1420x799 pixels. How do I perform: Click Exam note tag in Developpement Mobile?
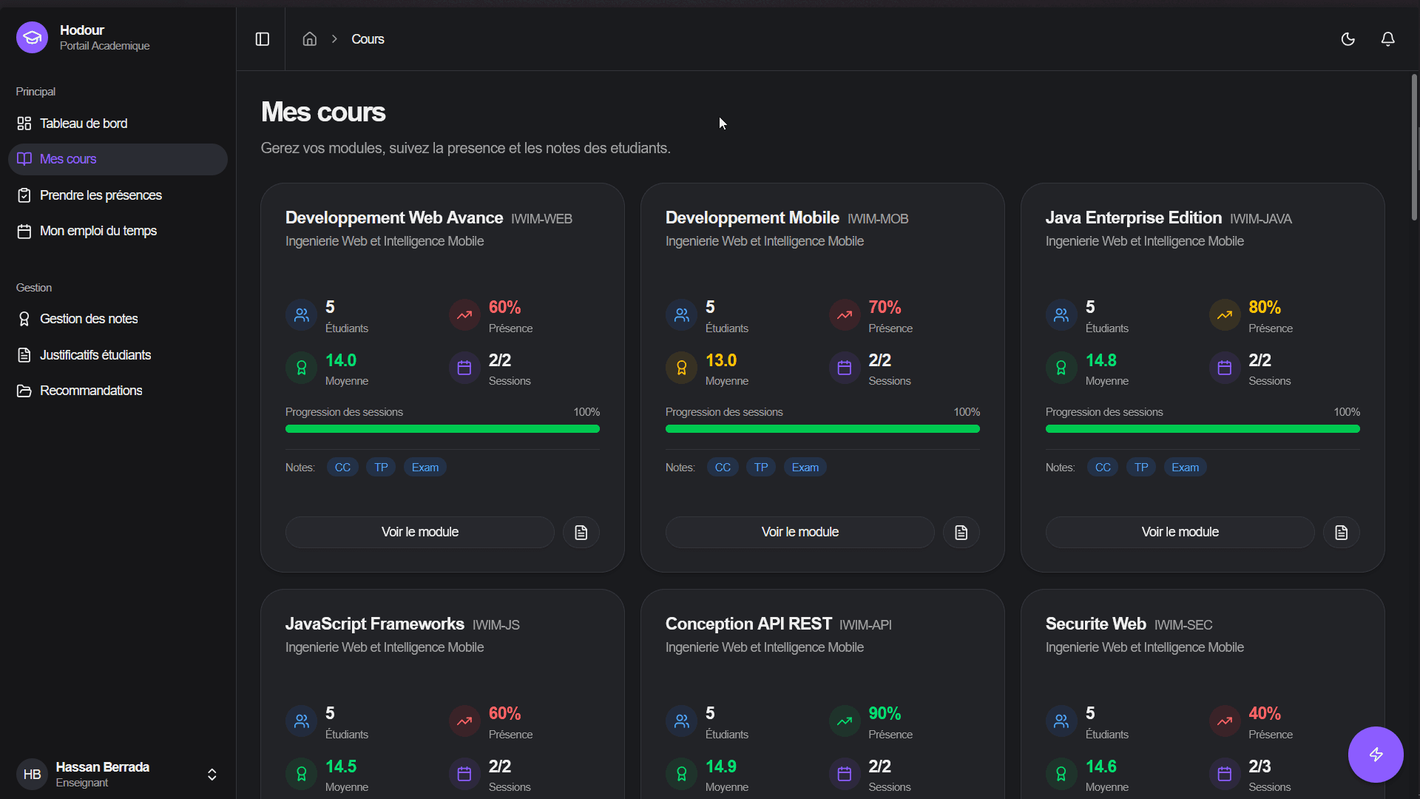click(805, 468)
